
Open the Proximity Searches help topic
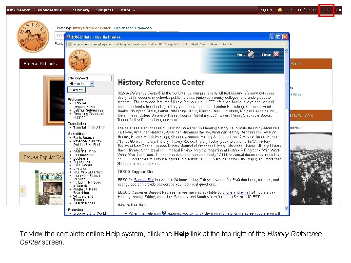pyautogui.click(x=88, y=172)
